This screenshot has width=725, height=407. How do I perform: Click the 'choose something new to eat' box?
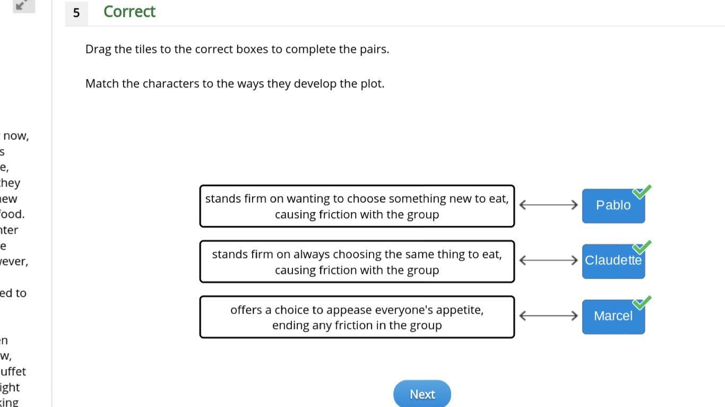[357, 206]
